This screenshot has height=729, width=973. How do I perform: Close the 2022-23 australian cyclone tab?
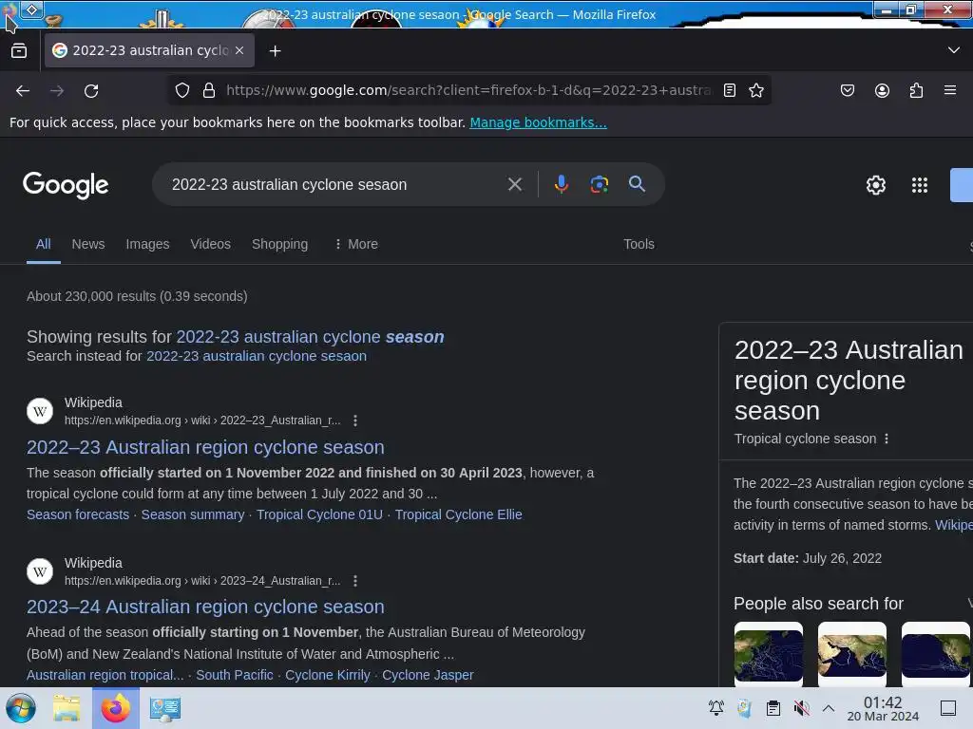point(239,50)
